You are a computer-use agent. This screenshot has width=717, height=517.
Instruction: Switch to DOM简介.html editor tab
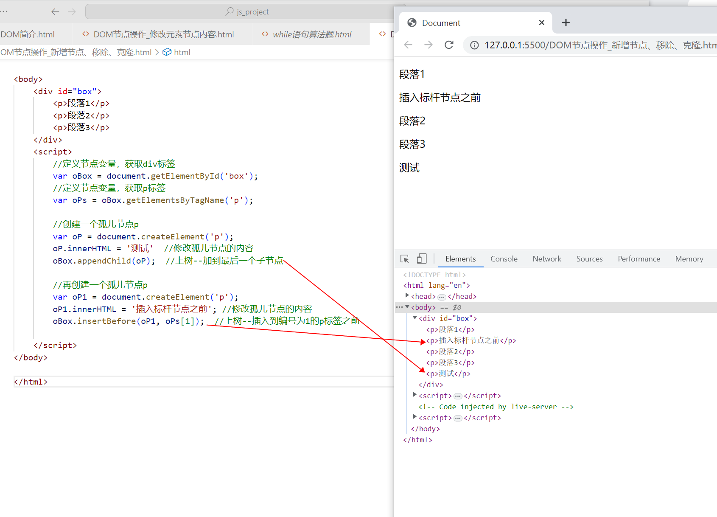tap(28, 34)
